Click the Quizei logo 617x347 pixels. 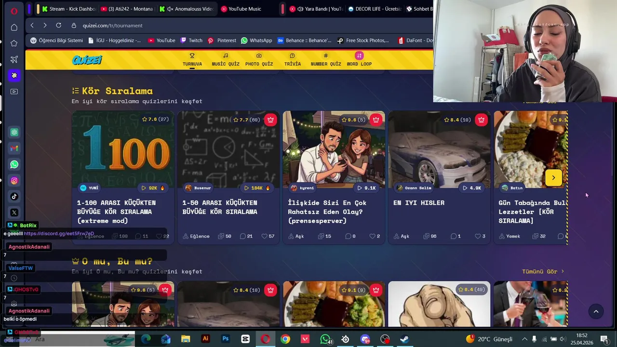click(87, 60)
